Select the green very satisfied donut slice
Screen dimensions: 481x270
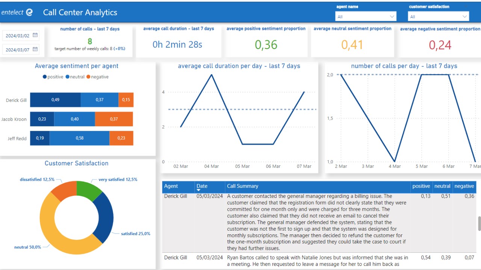pyautogui.click(x=88, y=190)
